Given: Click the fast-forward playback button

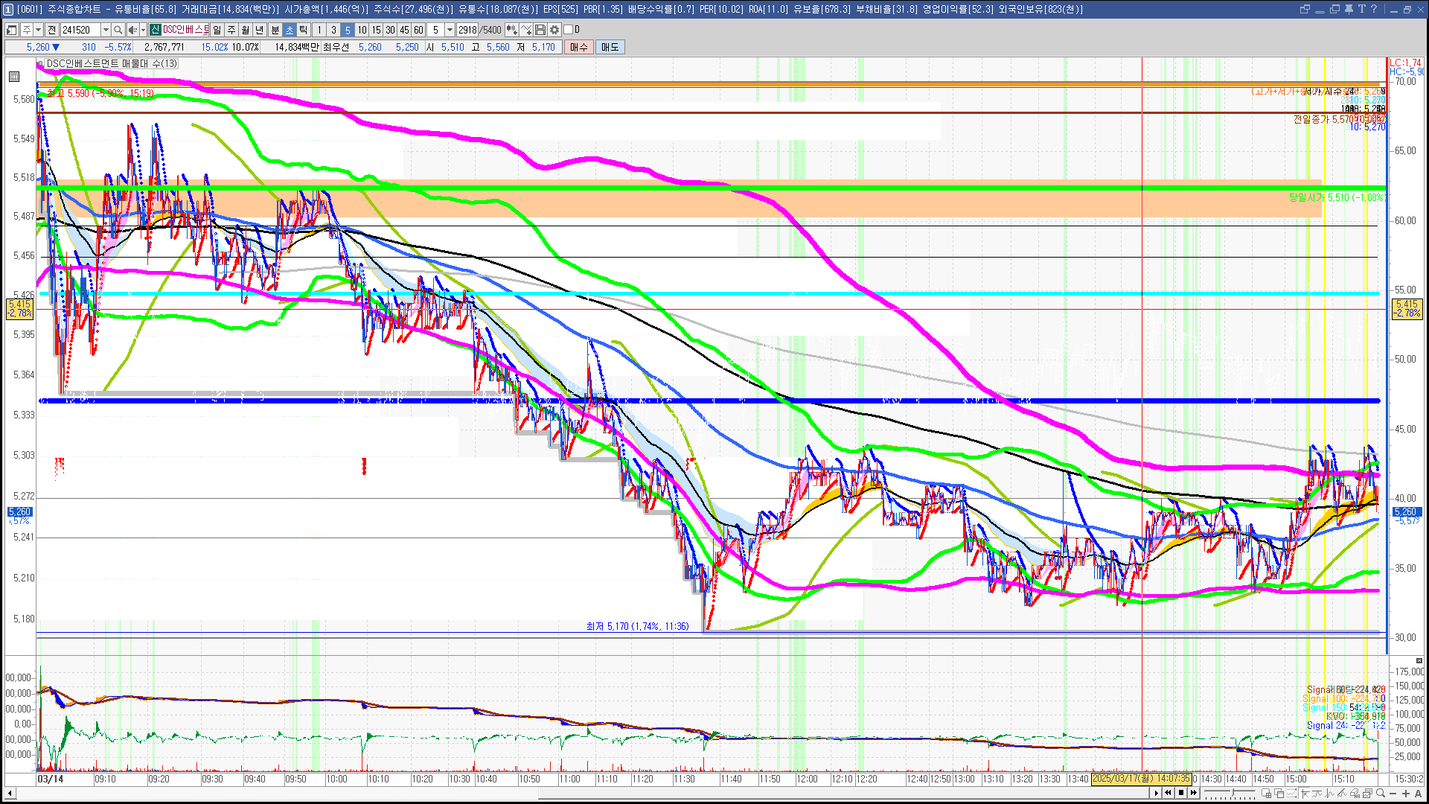Looking at the screenshot, I should pos(1194,793).
